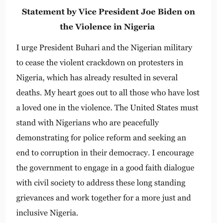The height and width of the screenshot is (223, 217).
Task: Click the word 'grievances'
Action: [35, 198]
